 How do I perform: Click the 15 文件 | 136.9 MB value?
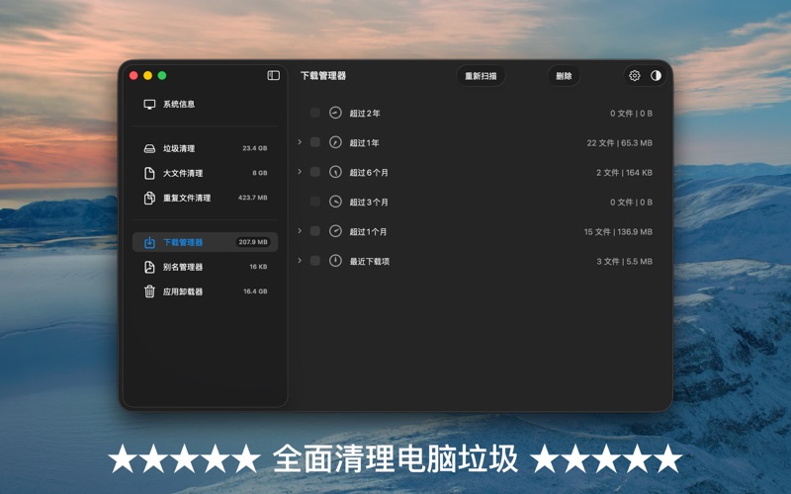coord(618,232)
